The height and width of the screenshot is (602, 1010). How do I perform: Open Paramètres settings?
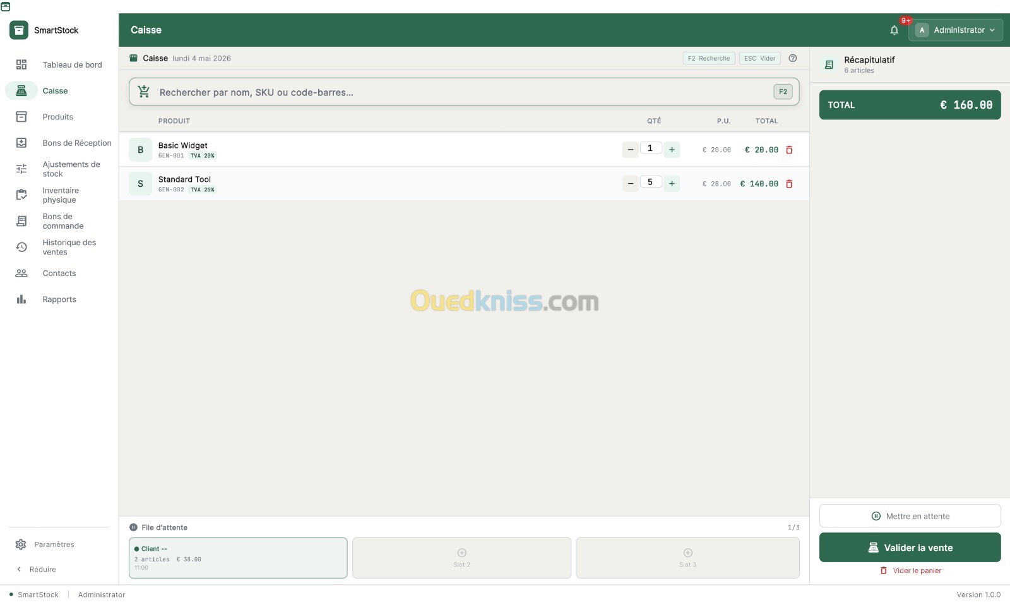[45, 545]
